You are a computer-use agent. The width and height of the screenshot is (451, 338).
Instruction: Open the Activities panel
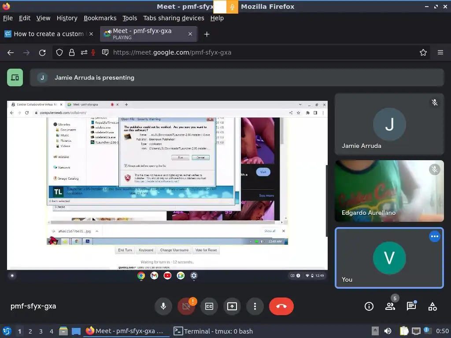(433, 306)
